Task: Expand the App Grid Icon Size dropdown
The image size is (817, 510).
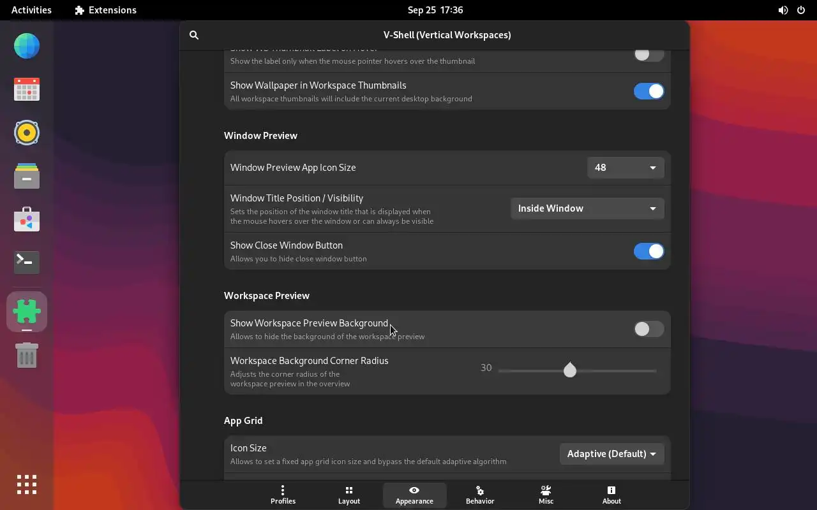Action: click(x=612, y=454)
